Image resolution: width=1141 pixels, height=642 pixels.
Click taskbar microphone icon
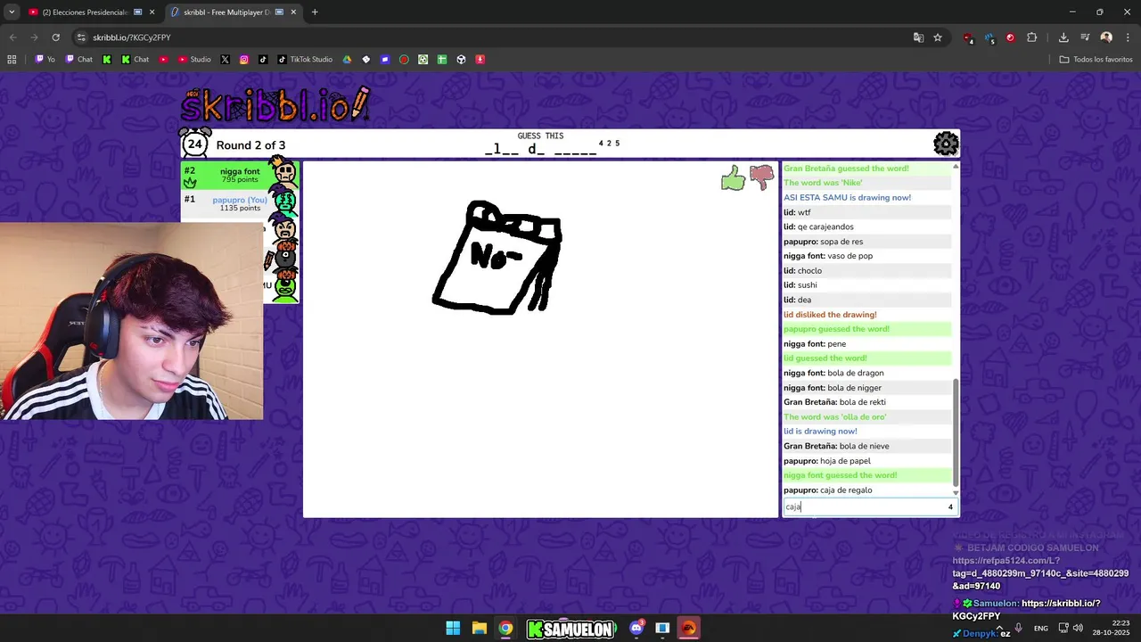(x=1018, y=628)
